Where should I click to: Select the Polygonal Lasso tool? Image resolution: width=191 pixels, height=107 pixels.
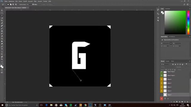coord(2,15)
